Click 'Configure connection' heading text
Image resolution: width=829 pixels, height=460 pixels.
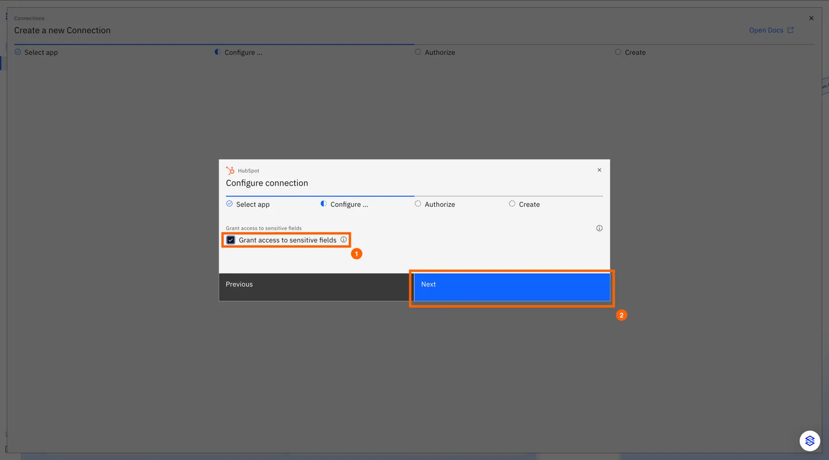click(x=267, y=183)
